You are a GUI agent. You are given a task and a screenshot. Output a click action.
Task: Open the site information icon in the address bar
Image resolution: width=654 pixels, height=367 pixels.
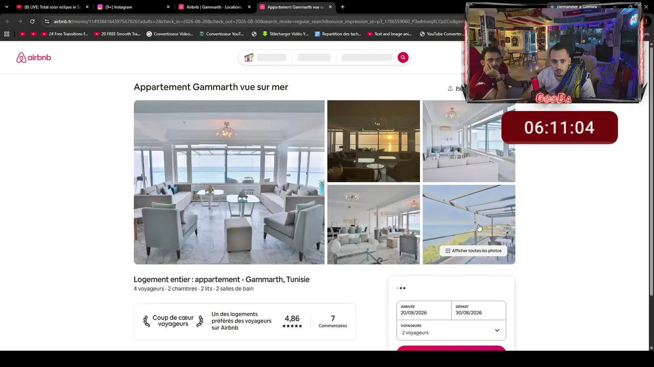[46, 21]
